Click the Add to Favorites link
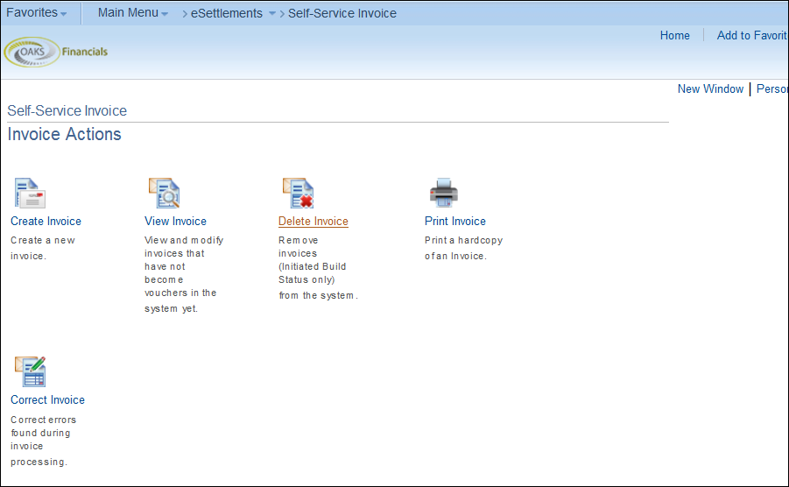 click(x=751, y=36)
